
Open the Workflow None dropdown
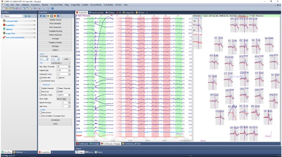point(13,16)
